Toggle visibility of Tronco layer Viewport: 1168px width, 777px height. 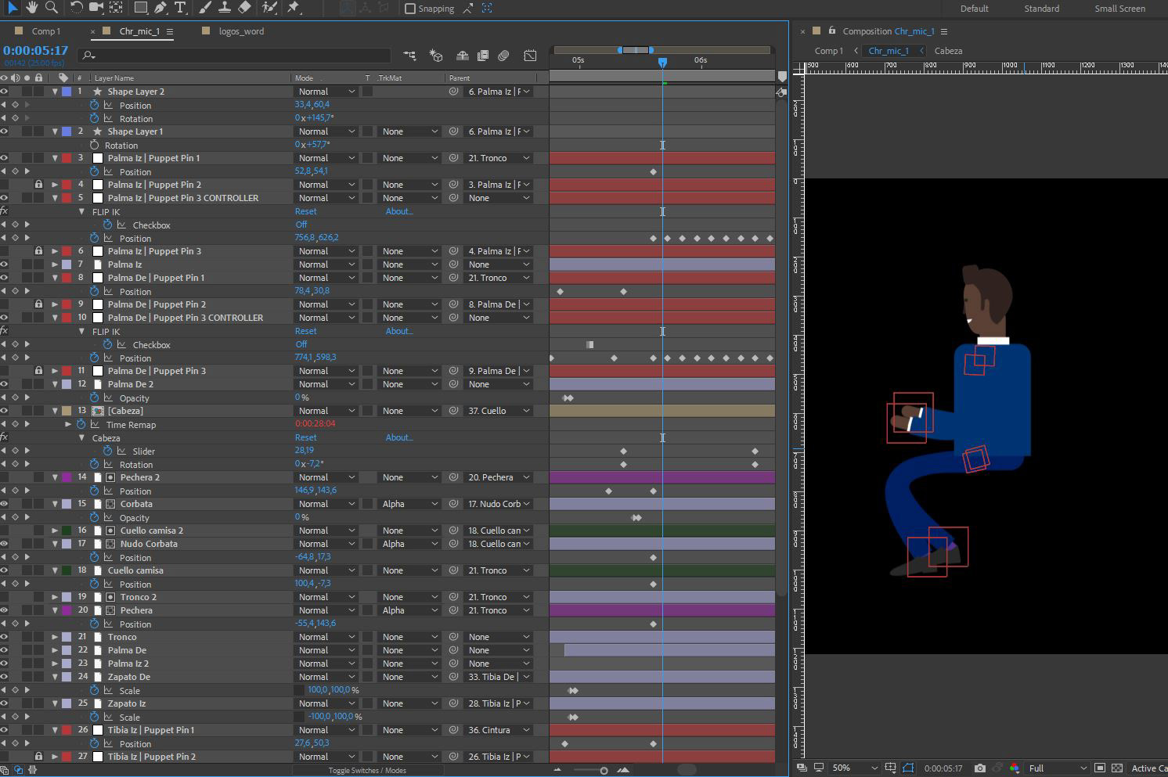click(4, 637)
